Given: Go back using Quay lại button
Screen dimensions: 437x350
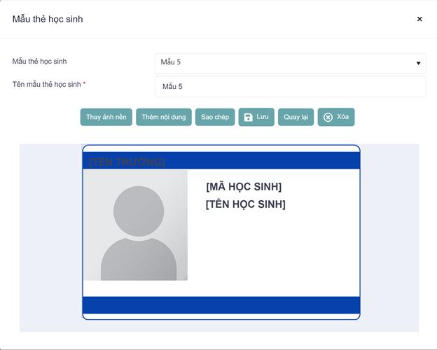Looking at the screenshot, I should (x=296, y=117).
